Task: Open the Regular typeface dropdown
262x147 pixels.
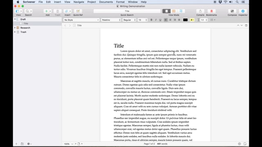Action: tap(129, 20)
